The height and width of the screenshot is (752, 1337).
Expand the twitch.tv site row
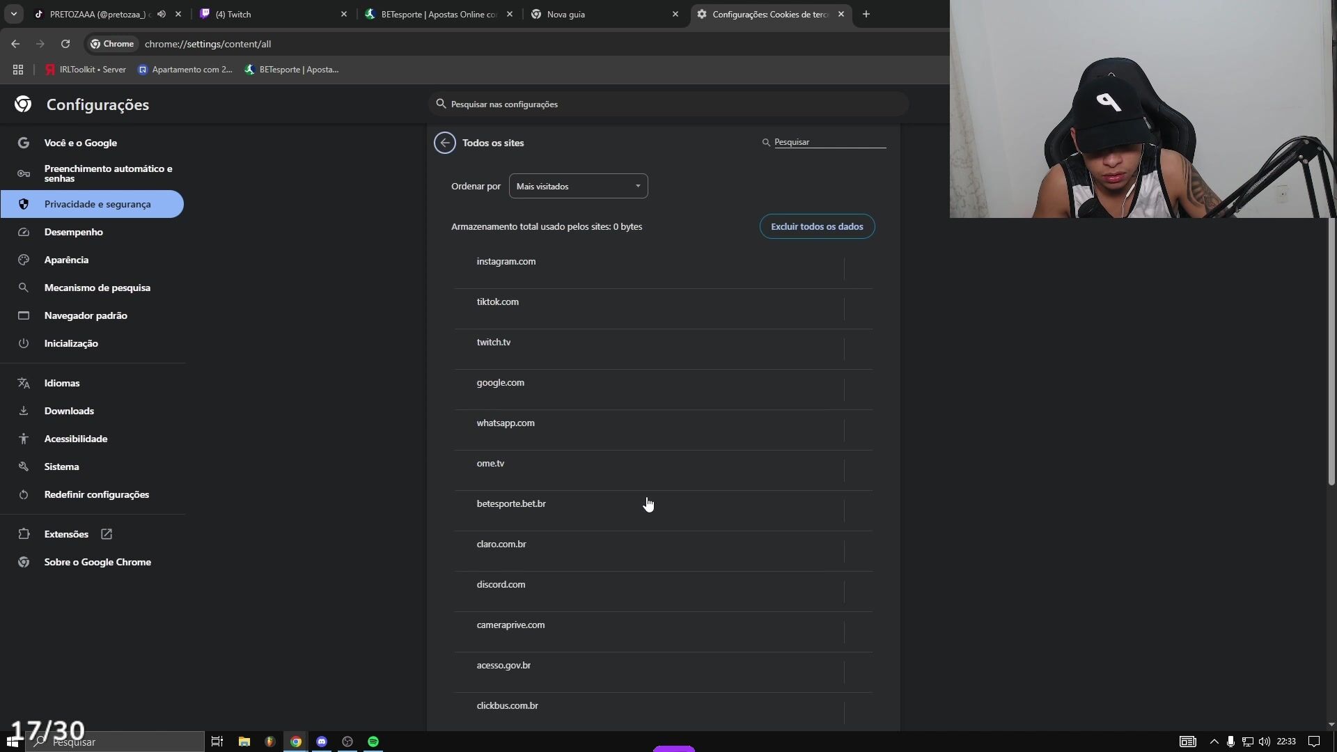(663, 349)
